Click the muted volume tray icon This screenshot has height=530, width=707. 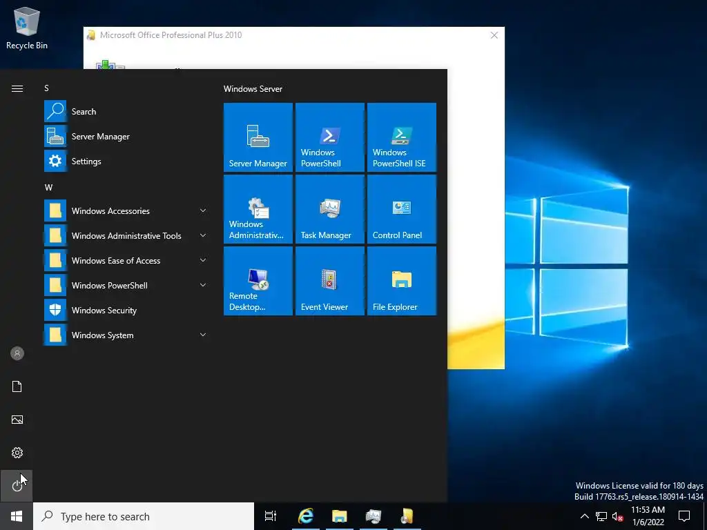[x=618, y=516]
